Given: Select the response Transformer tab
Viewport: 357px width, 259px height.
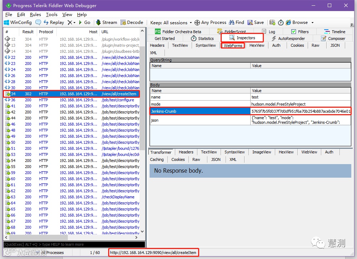Looking at the screenshot, I should pos(161,152).
